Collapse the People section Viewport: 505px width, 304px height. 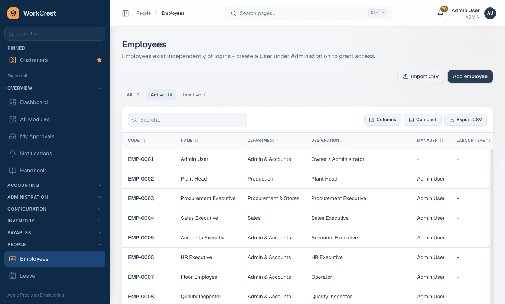point(55,245)
